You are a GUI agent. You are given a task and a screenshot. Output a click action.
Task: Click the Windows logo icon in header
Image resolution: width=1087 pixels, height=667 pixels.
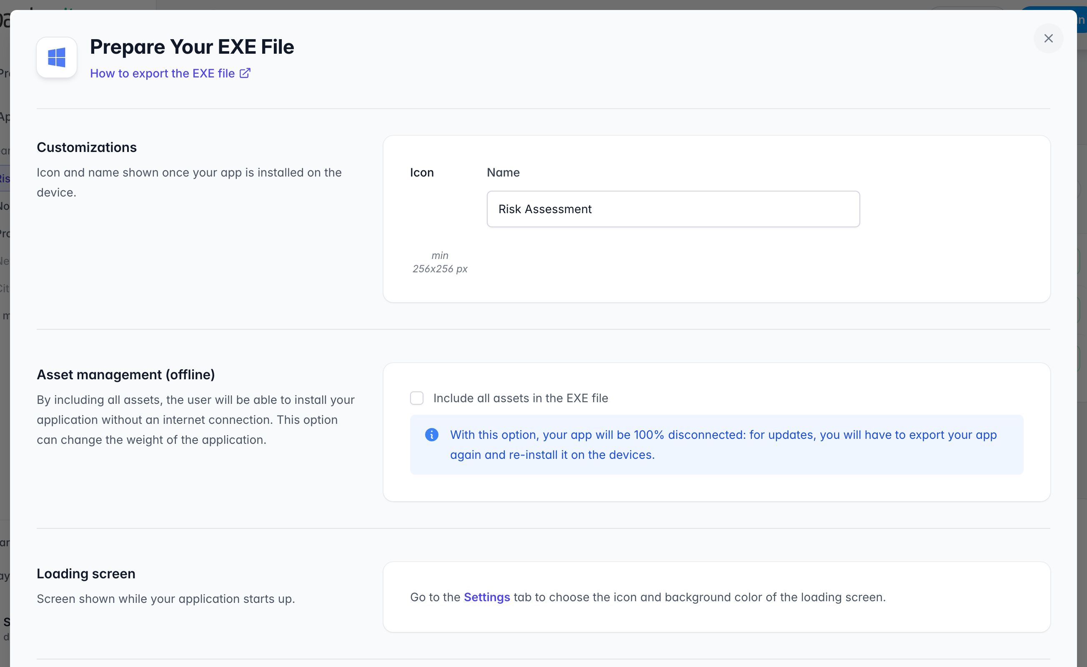point(57,57)
